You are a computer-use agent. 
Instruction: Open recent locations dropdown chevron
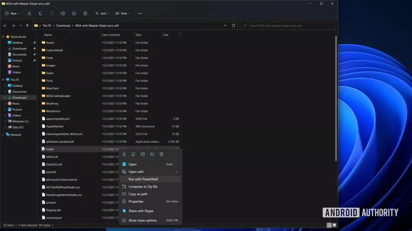(x=20, y=25)
